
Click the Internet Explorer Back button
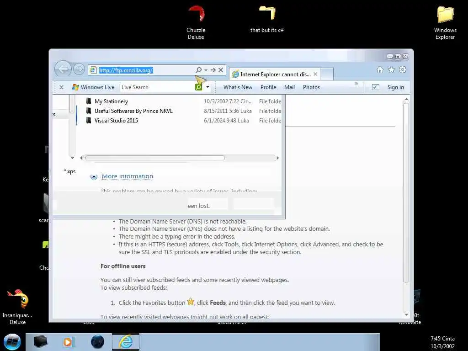[63, 69]
